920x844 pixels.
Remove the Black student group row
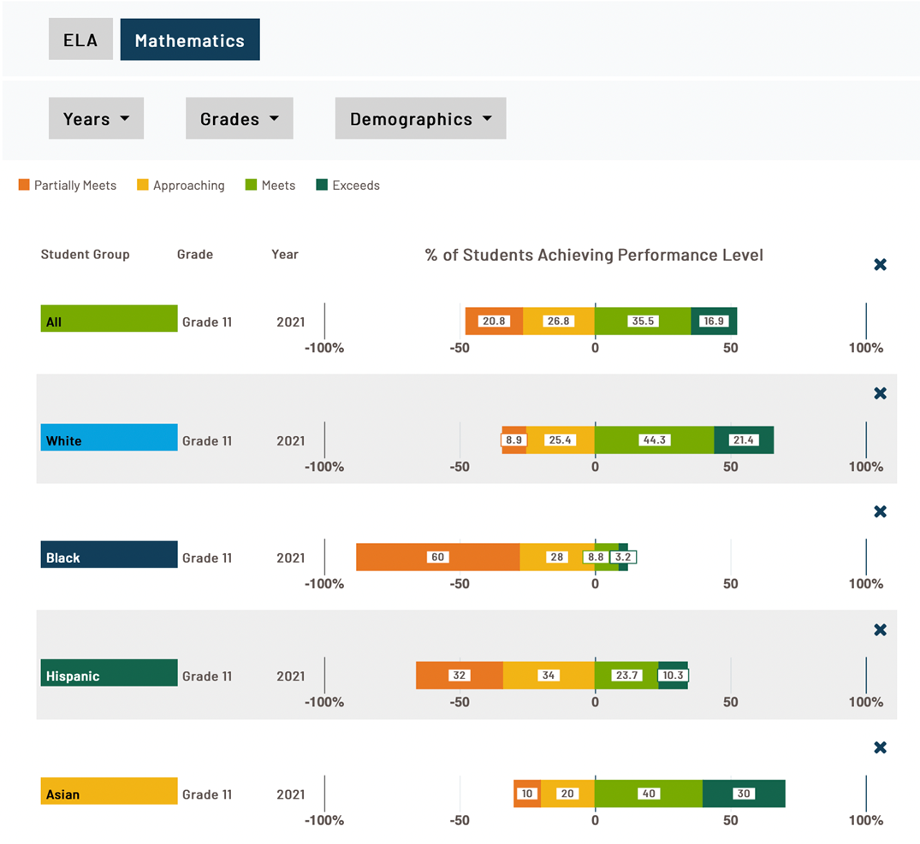(880, 511)
